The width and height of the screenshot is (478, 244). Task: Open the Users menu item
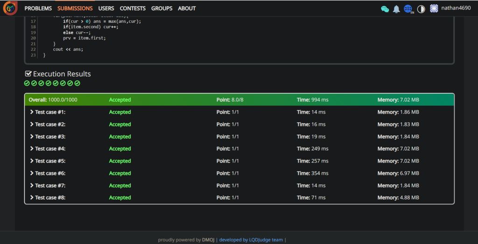pyautogui.click(x=106, y=8)
